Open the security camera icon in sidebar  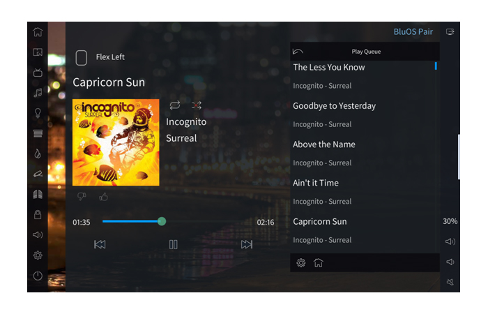(38, 174)
